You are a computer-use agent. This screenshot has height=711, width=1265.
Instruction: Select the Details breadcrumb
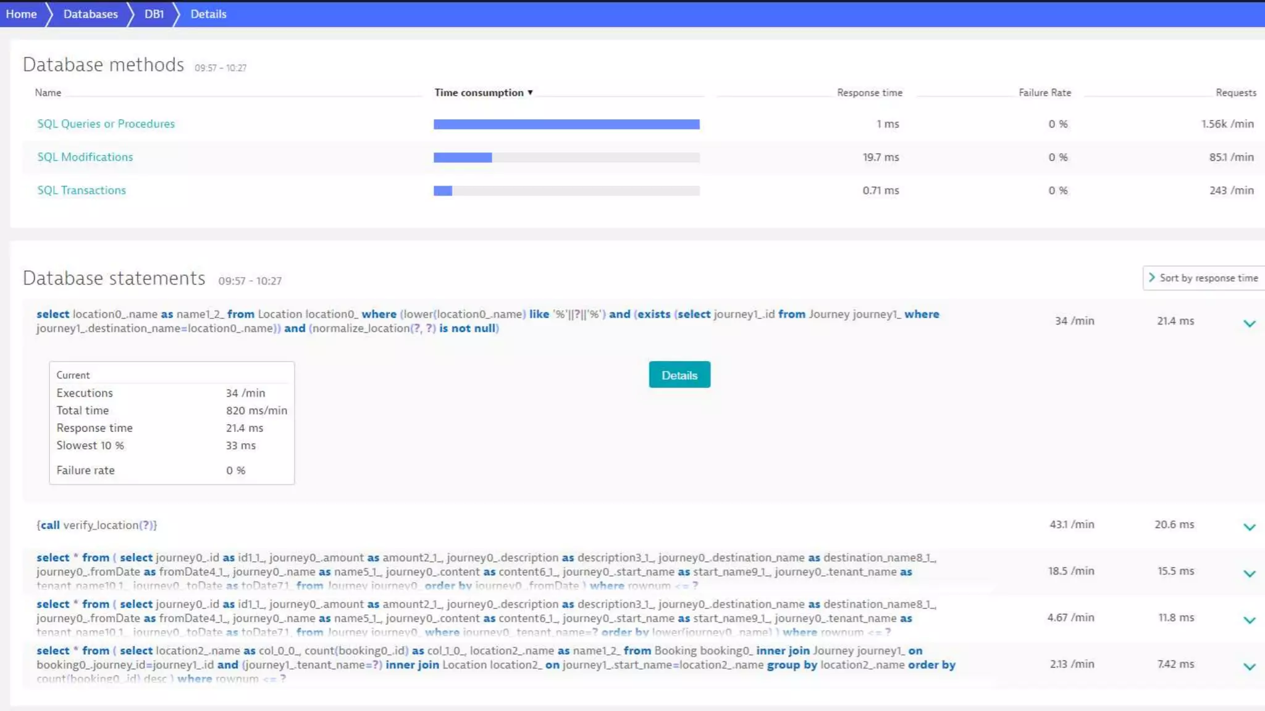208,14
